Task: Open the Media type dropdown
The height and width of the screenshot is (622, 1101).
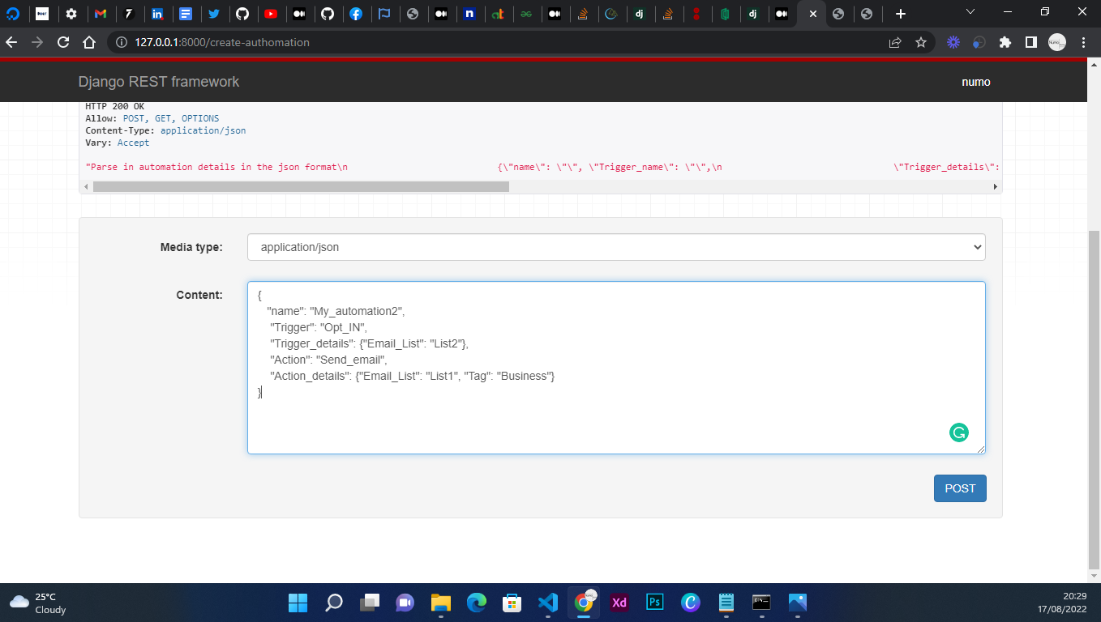Action: coord(616,247)
